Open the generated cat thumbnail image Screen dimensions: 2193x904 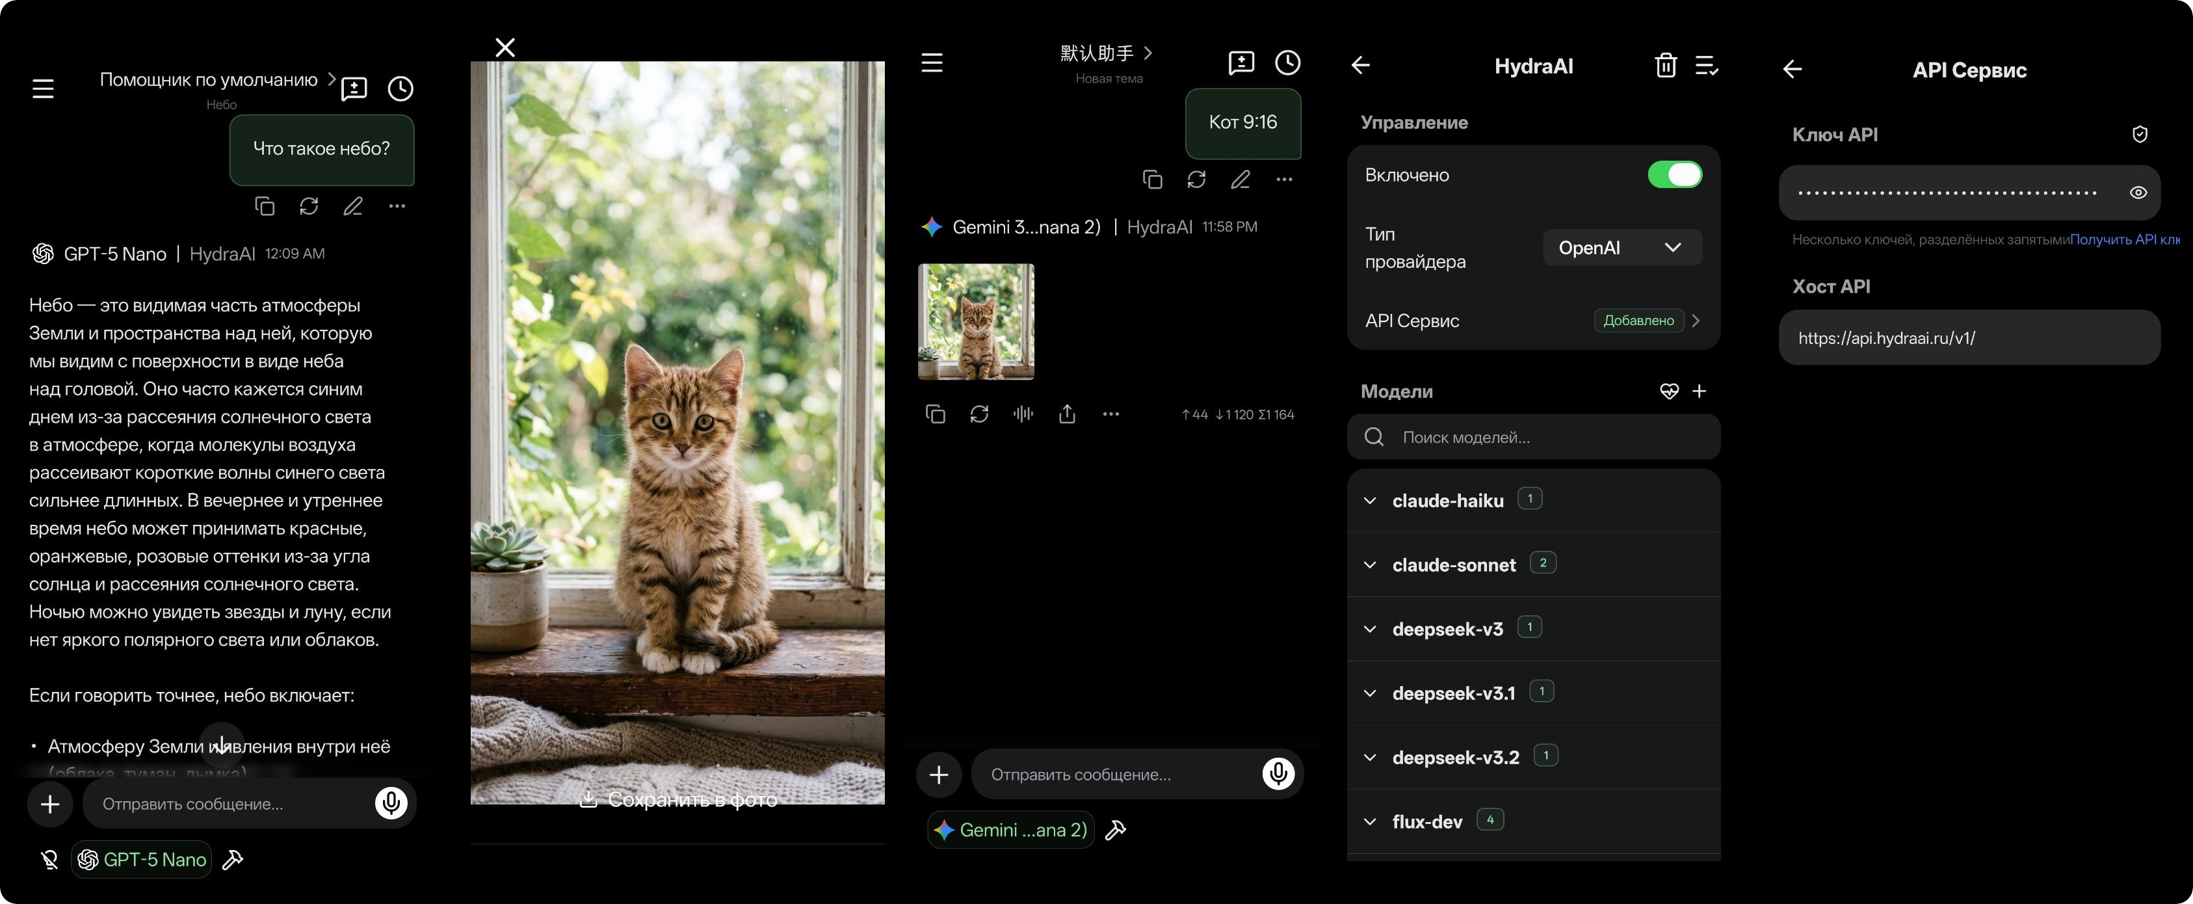pyautogui.click(x=976, y=322)
